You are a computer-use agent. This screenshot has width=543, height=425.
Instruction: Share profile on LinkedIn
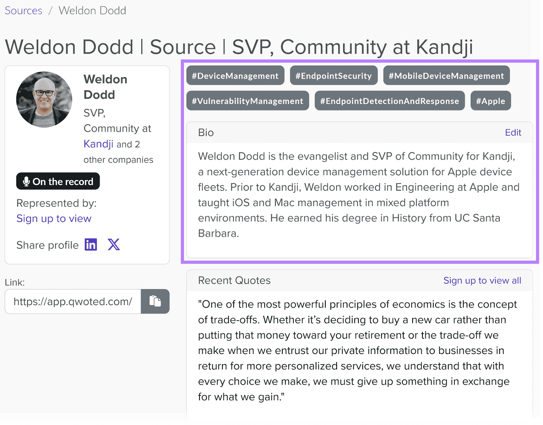click(90, 244)
